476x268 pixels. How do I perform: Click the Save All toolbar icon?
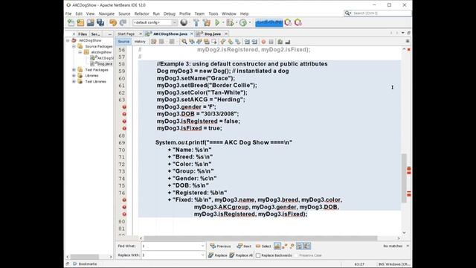100,22
